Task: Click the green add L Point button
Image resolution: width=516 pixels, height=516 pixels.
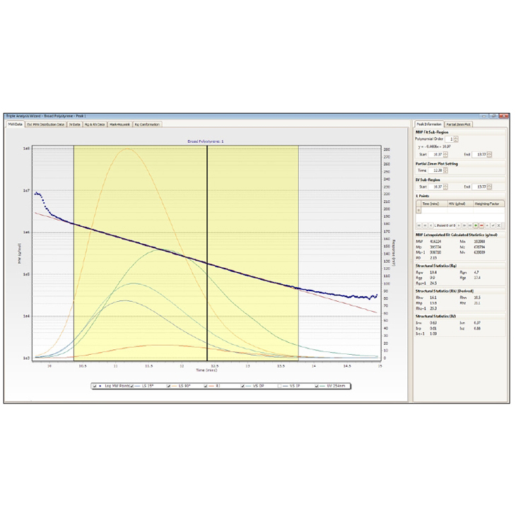Action: pyautogui.click(x=476, y=225)
